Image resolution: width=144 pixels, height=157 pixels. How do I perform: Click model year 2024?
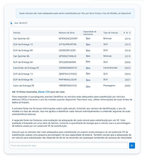click(x=127, y=74)
